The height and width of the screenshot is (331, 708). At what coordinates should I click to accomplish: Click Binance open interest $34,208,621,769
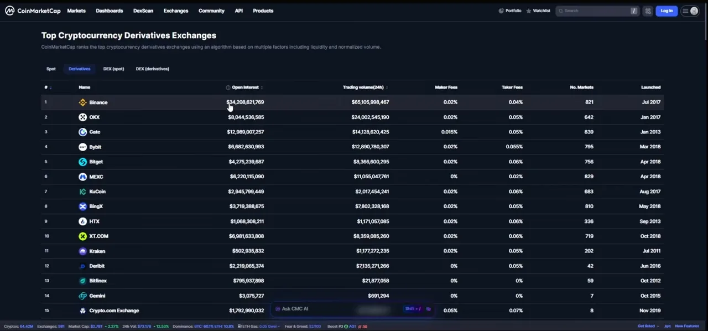pyautogui.click(x=245, y=102)
